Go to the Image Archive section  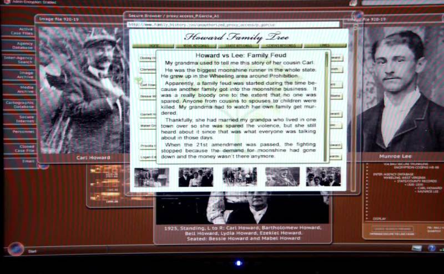click(26, 74)
